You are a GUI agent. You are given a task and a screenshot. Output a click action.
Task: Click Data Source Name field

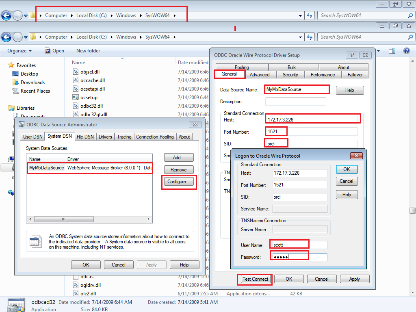[x=296, y=89]
